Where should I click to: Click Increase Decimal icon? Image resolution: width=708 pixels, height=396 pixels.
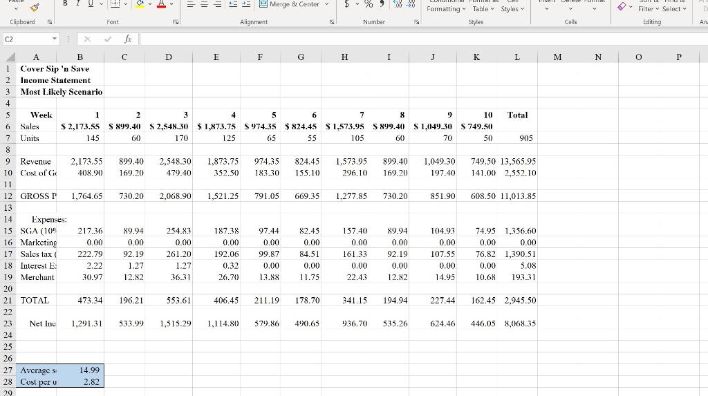(x=398, y=4)
